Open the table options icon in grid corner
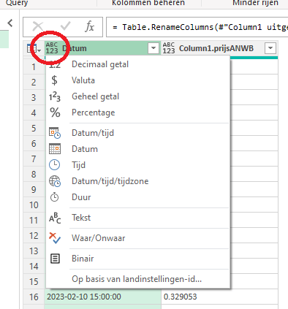This screenshot has height=309, width=288. pyautogui.click(x=34, y=49)
